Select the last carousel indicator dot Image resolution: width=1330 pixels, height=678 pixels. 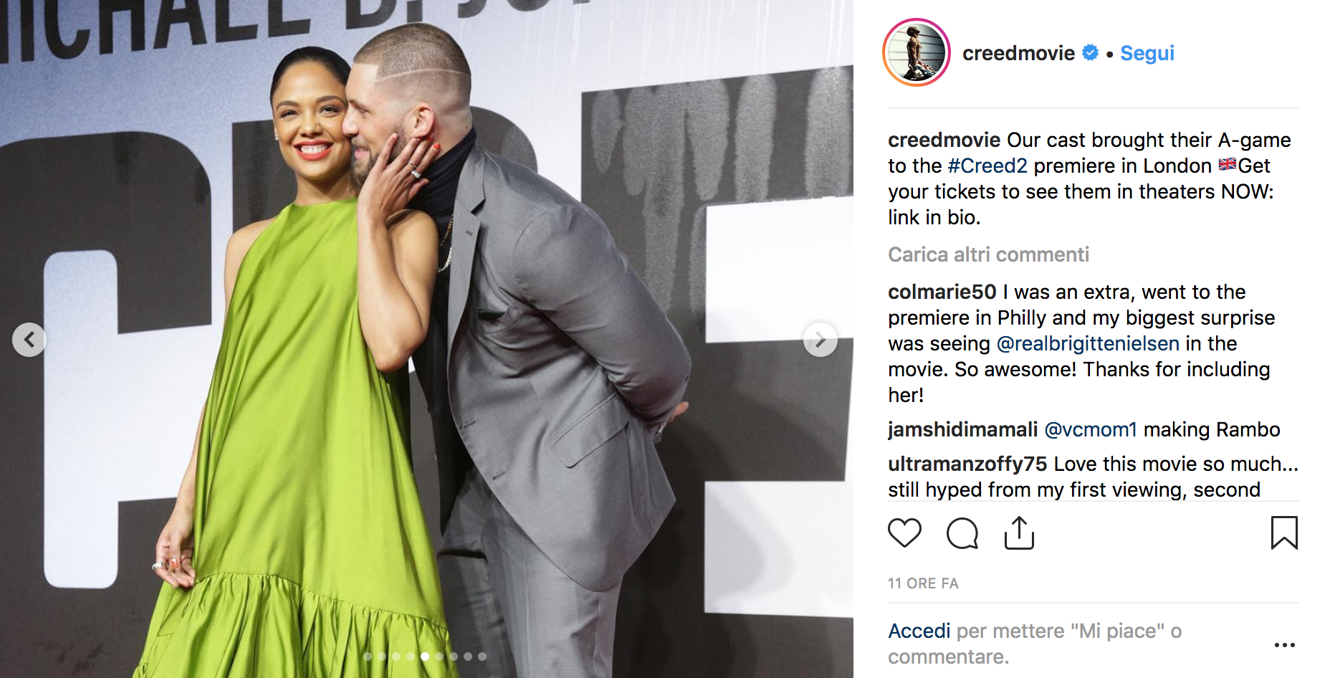pos(482,656)
